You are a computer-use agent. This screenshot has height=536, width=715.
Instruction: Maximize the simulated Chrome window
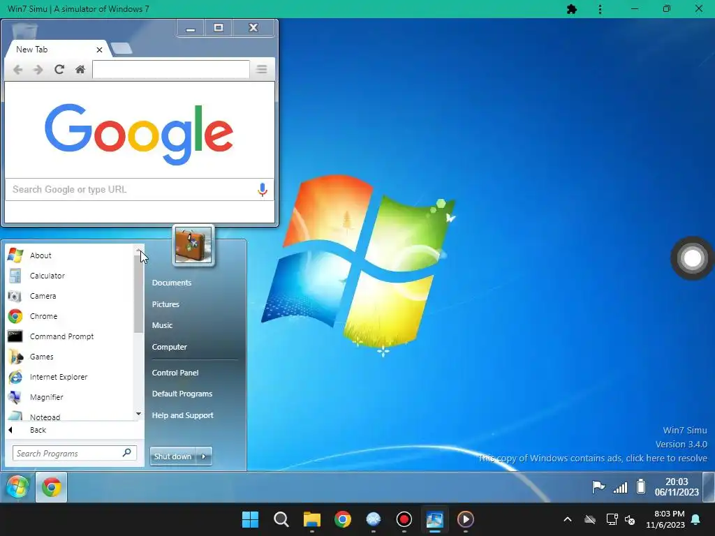coord(219,28)
